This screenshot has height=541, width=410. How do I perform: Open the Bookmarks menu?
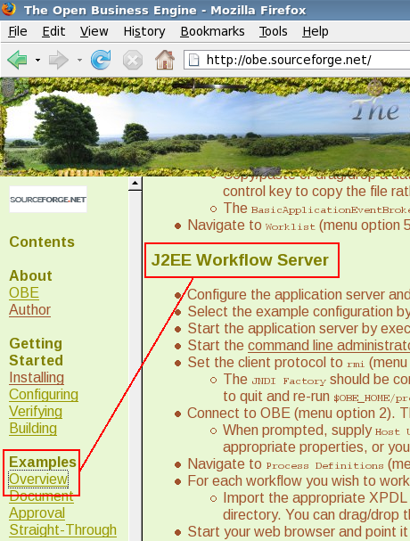tap(212, 31)
